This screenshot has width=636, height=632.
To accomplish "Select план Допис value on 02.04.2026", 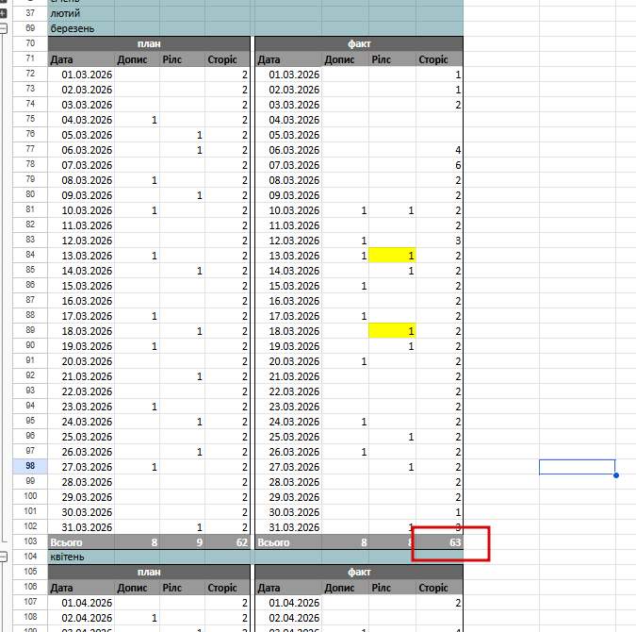I will pyautogui.click(x=138, y=618).
